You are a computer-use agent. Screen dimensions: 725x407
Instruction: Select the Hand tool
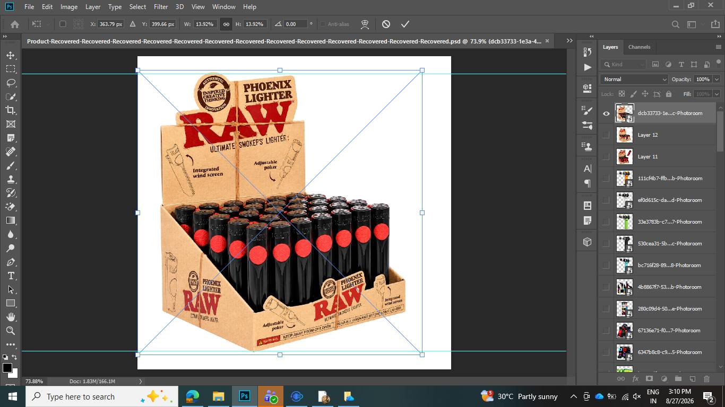pos(11,317)
